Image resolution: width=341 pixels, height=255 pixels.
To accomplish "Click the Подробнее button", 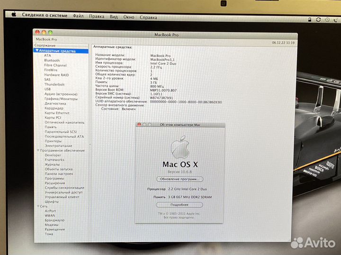I will click(x=179, y=204).
